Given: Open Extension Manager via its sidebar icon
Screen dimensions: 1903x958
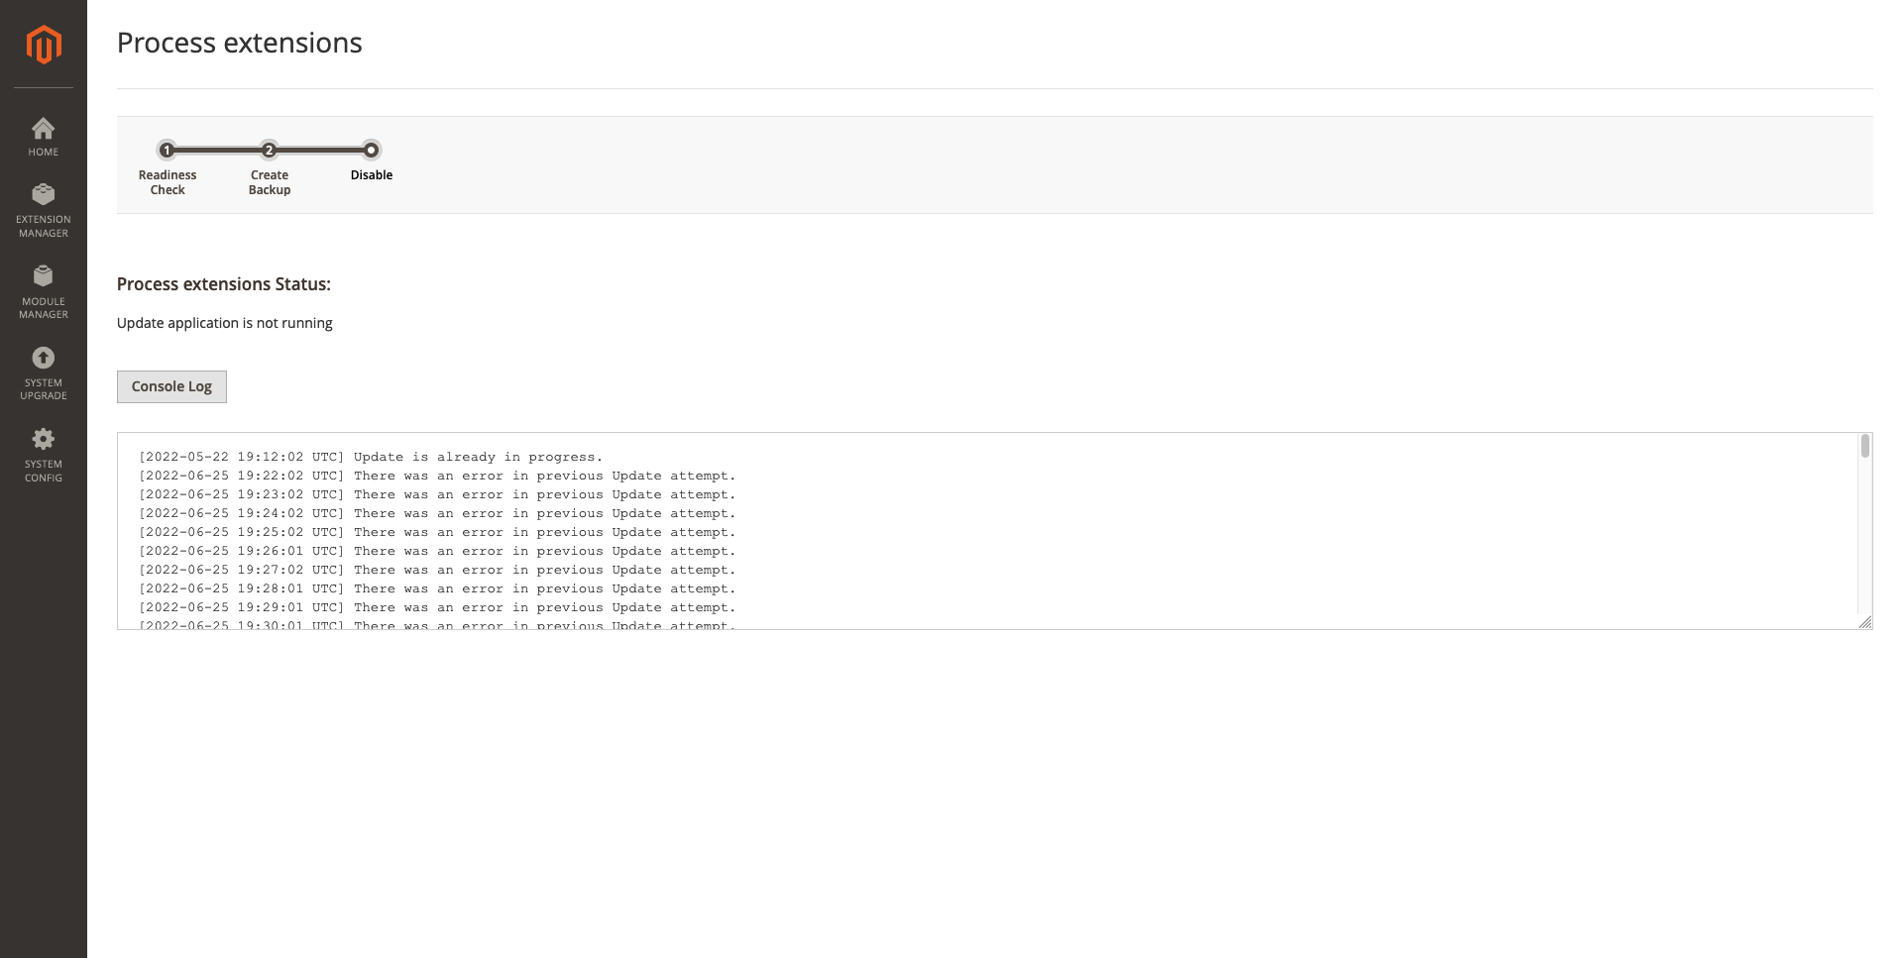Looking at the screenshot, I should point(43,194).
